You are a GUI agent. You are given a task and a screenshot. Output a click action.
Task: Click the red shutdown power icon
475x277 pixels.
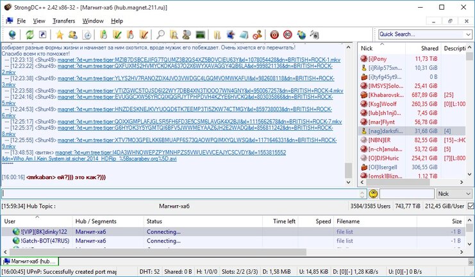click(x=274, y=35)
